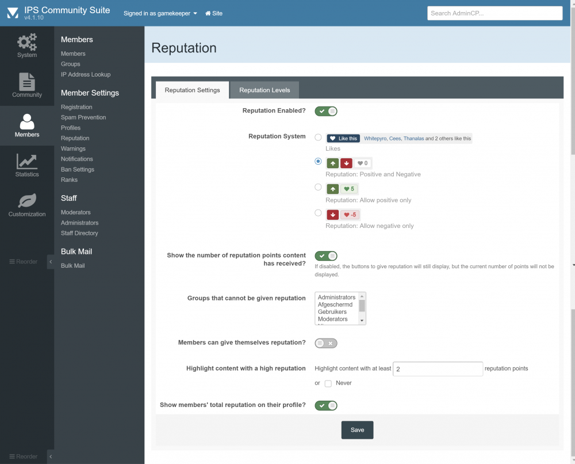
Task: Enable members giving themselves reputation
Action: 326,343
